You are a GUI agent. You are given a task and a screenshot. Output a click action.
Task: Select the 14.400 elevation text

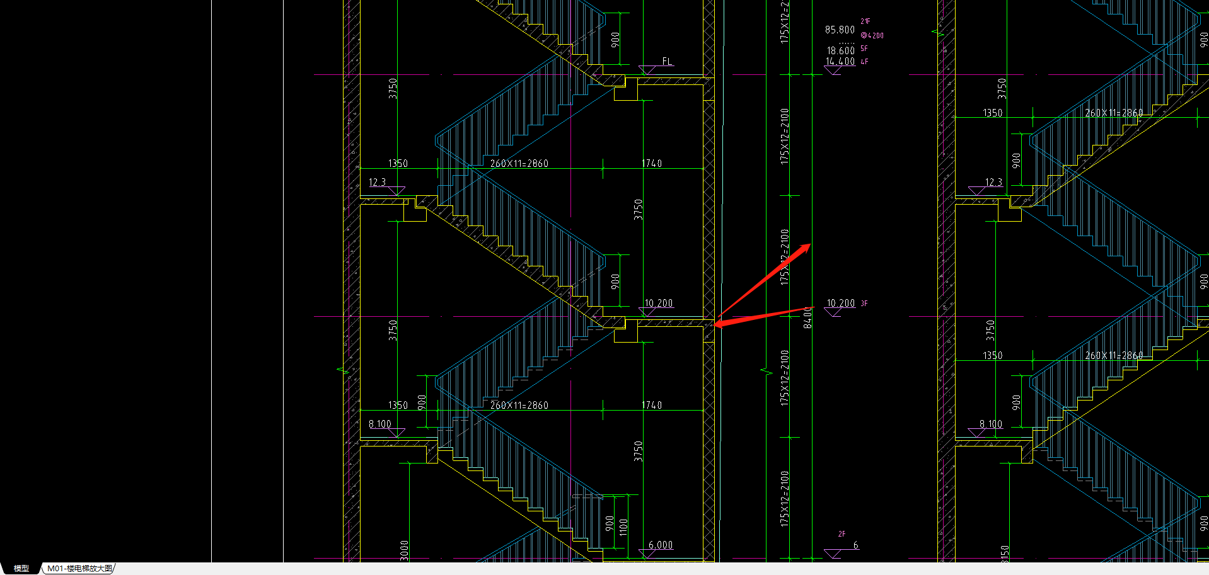(840, 62)
